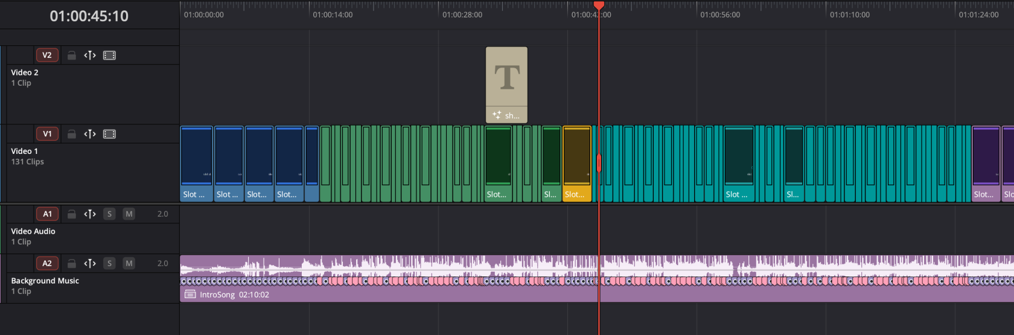This screenshot has height=335, width=1014.
Task: Select the V2 destination control
Action: point(47,55)
